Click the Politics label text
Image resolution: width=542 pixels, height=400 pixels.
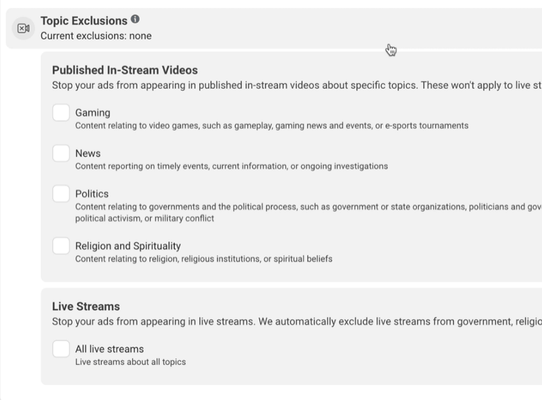point(92,194)
